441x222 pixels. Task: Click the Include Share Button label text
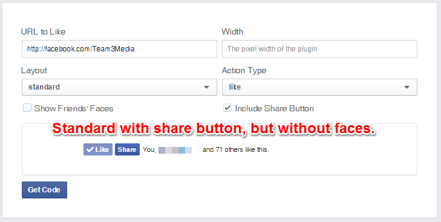[x=275, y=109]
